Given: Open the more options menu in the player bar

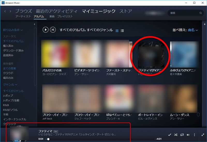Looking at the screenshot, I should pyautogui.click(x=194, y=135).
